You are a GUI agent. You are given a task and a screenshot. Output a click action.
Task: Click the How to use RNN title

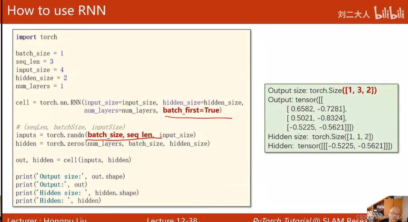pos(56,10)
